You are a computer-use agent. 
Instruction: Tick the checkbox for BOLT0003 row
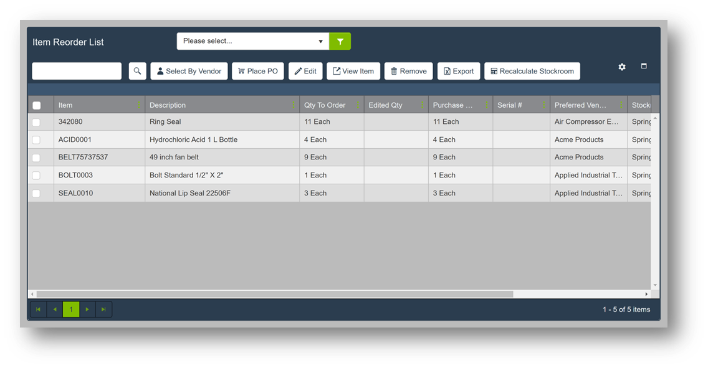pyautogui.click(x=37, y=176)
